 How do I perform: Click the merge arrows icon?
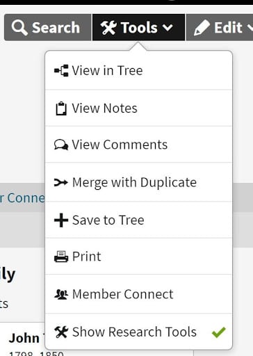point(61,182)
